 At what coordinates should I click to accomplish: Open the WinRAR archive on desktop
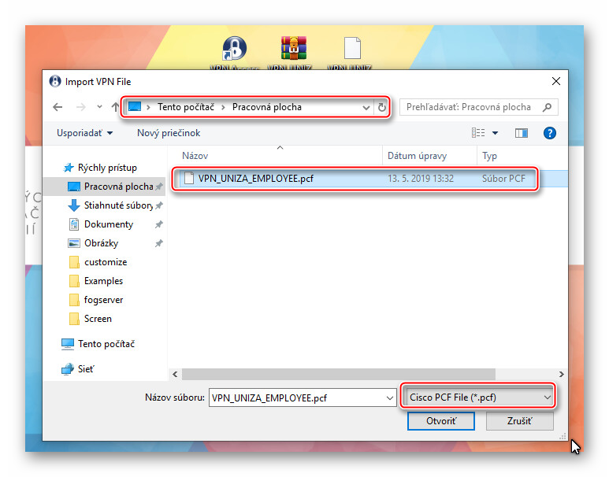[295, 49]
